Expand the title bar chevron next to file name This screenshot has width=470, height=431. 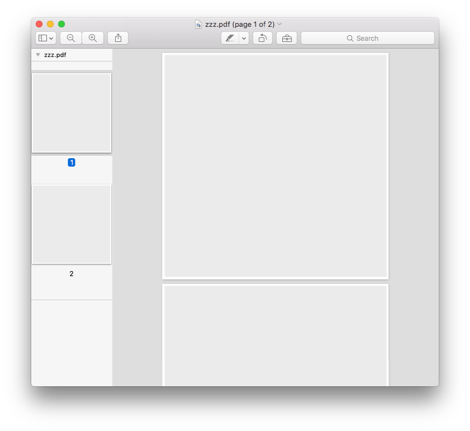[x=279, y=23]
